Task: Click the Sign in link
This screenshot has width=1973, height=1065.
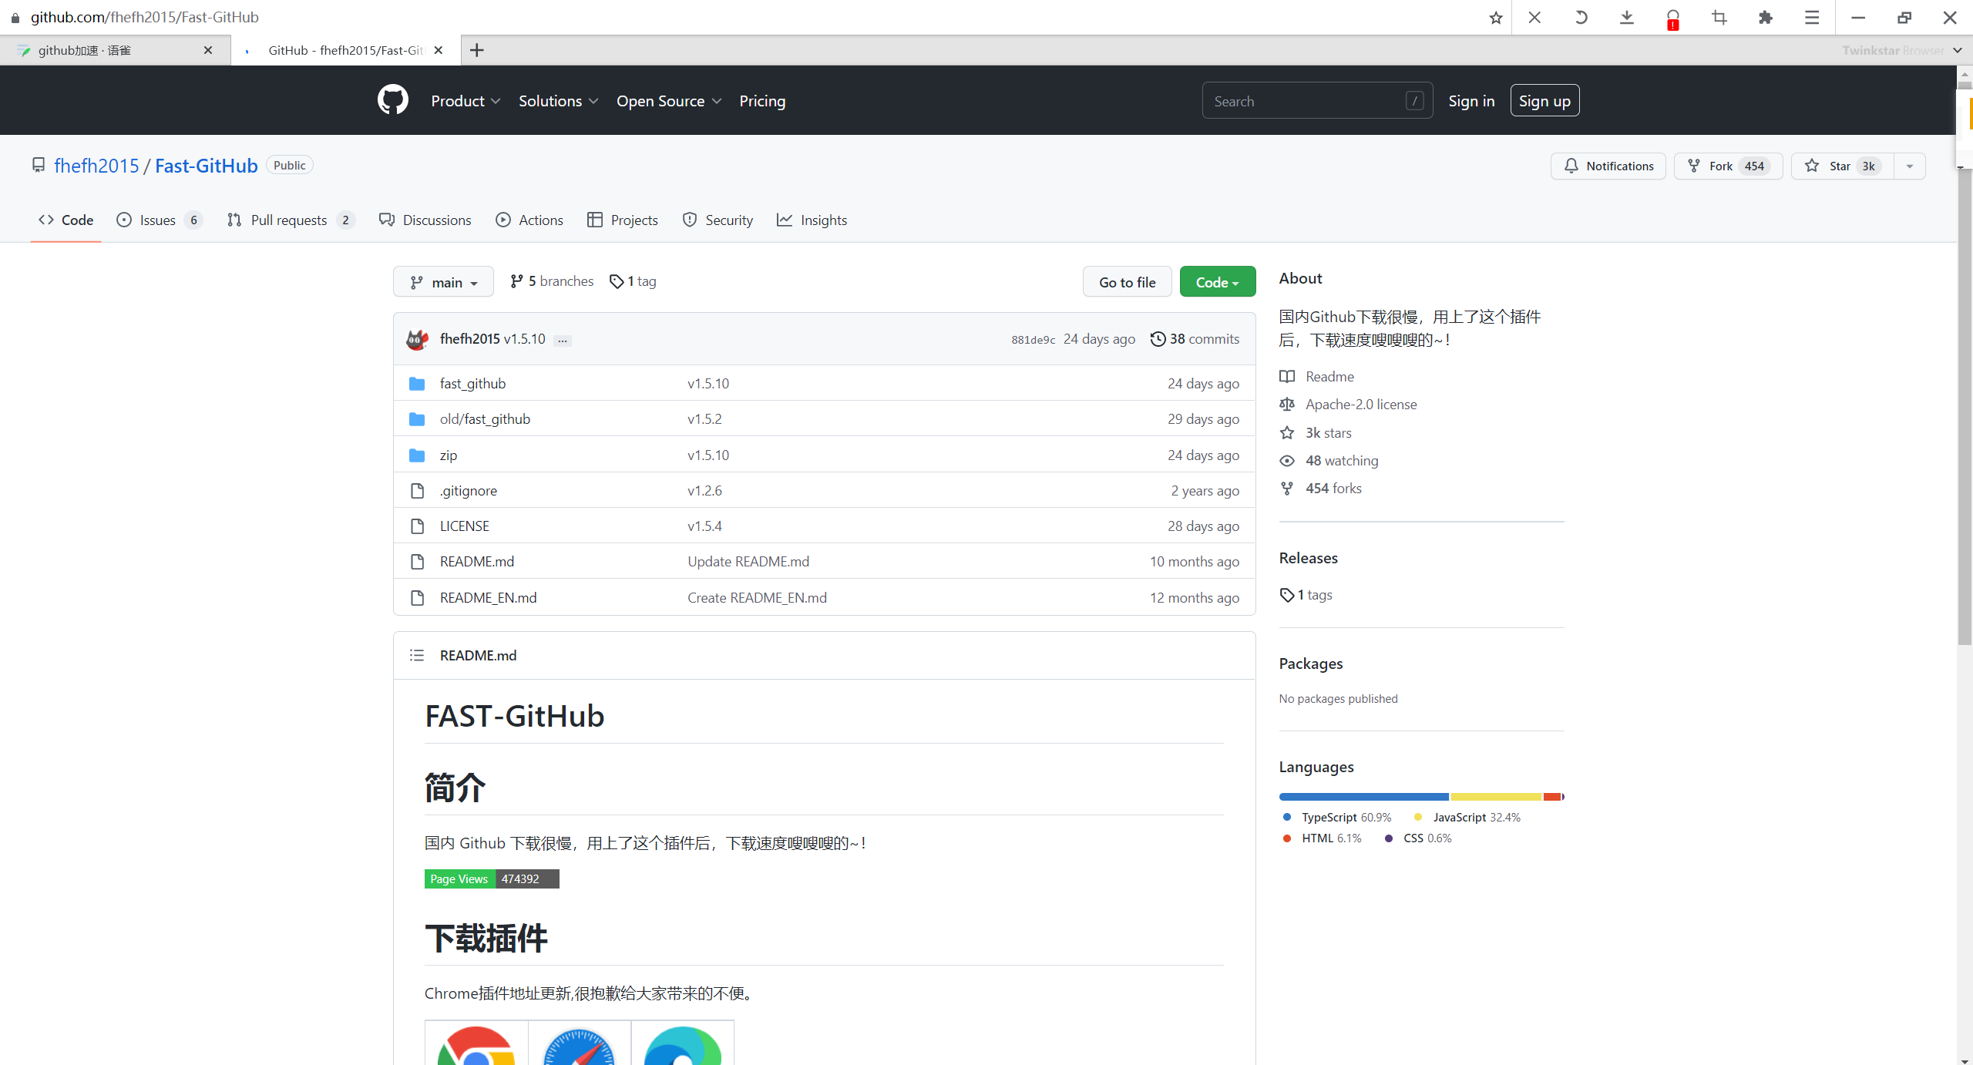Action: pos(1471,101)
